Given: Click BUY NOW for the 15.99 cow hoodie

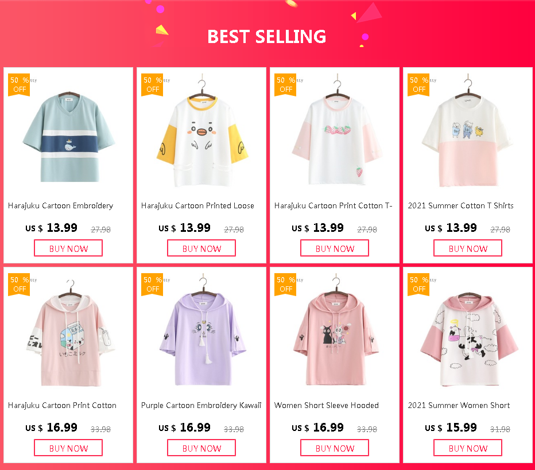Looking at the screenshot, I should coord(468,448).
